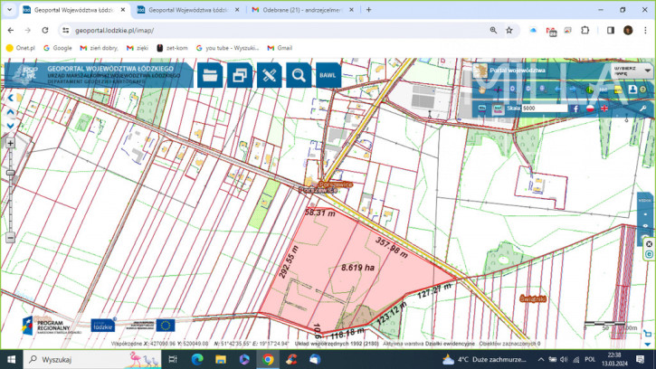
Task: Open the Onet.pl bookmark
Action: coord(21,48)
